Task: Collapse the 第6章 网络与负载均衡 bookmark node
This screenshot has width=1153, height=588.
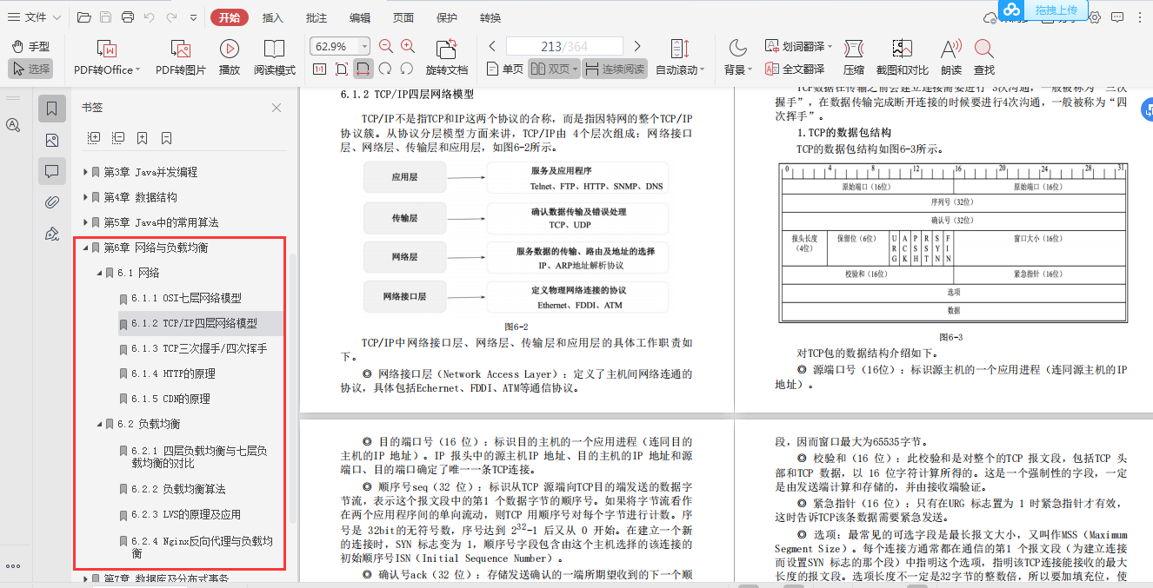Action: (x=87, y=247)
